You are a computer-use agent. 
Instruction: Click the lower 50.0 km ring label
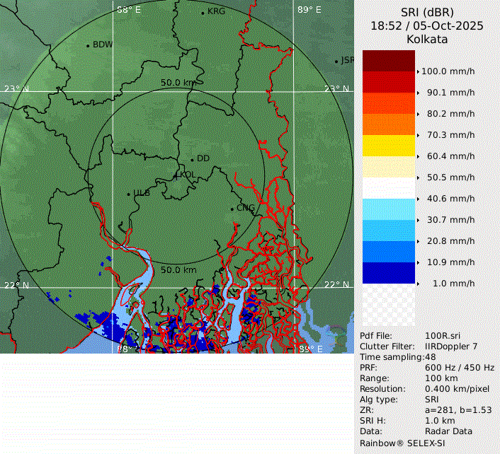click(178, 270)
